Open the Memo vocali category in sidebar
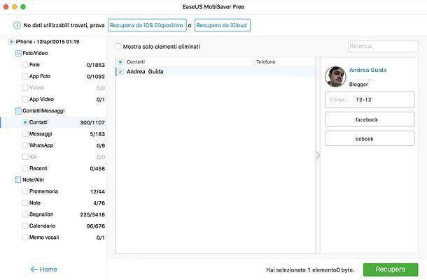The height and width of the screenshot is (280, 427). pyautogui.click(x=44, y=237)
